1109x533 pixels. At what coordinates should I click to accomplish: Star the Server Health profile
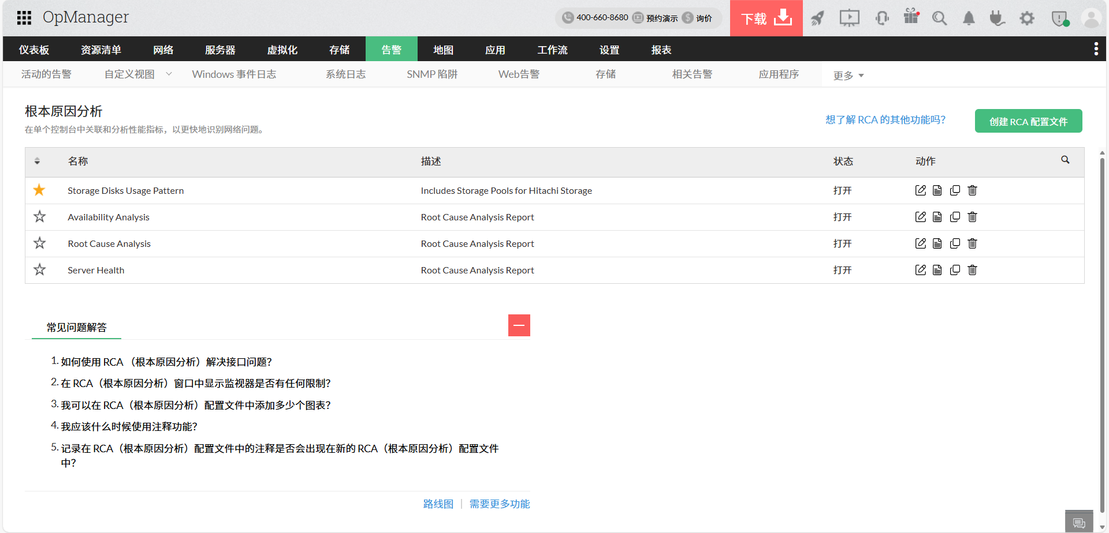[39, 269]
